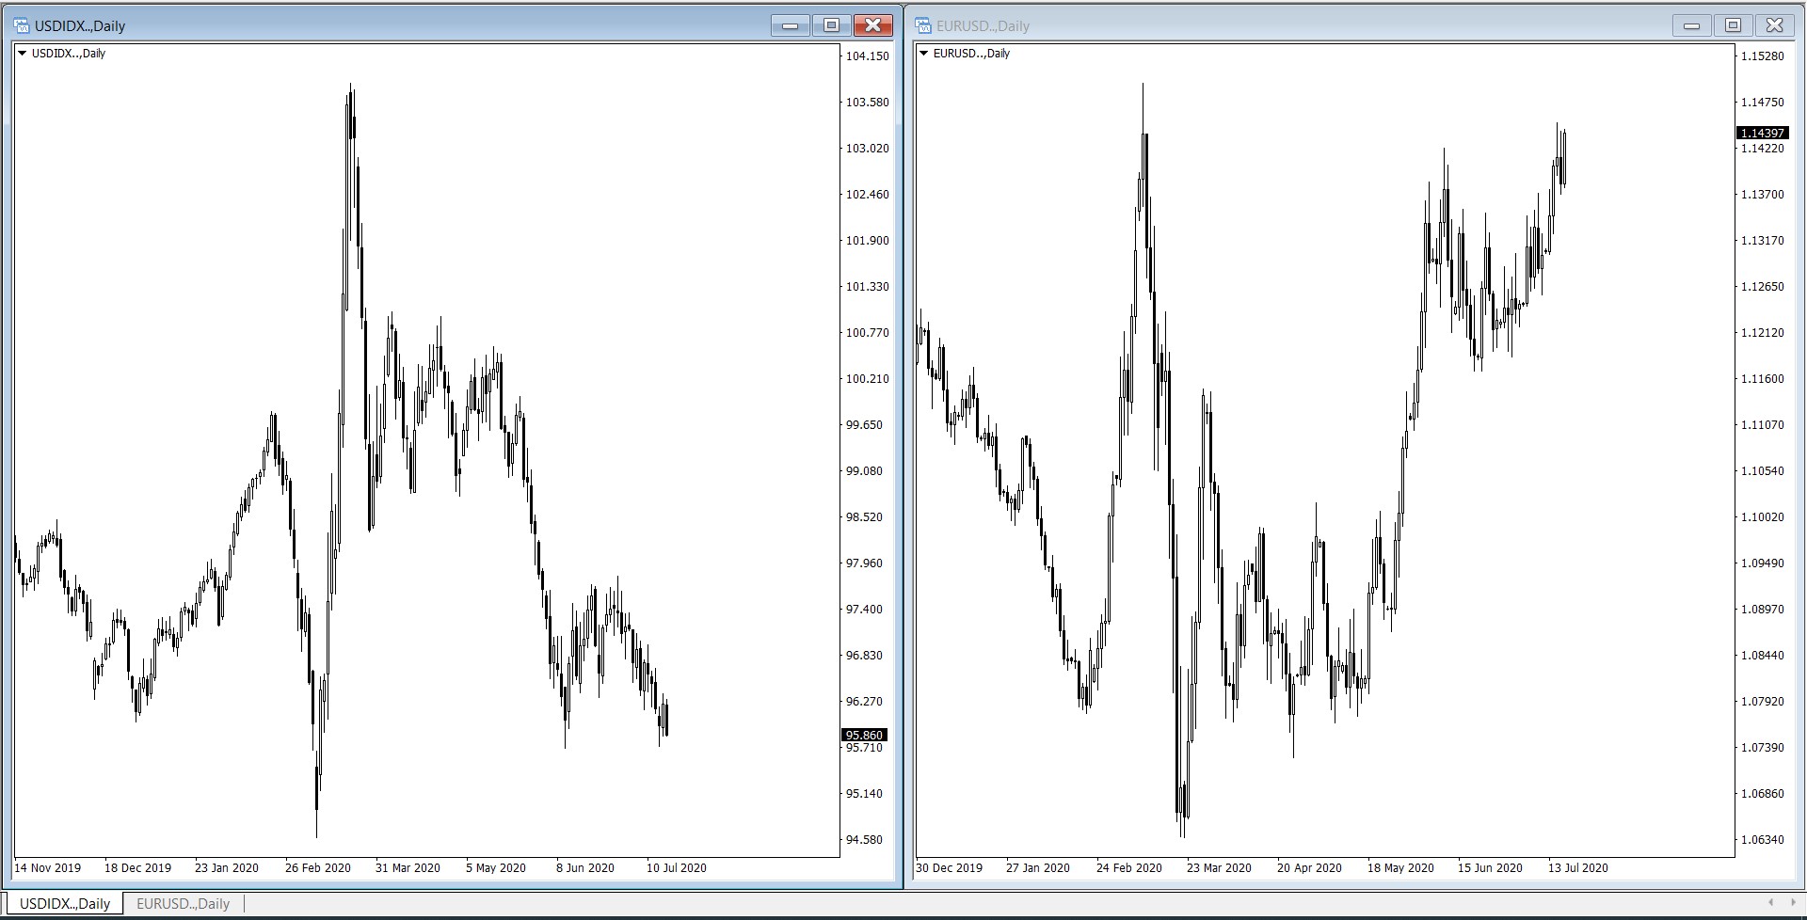Click the right tab-scroll arrow at bottom right
This screenshot has width=1807, height=920.
click(1795, 903)
